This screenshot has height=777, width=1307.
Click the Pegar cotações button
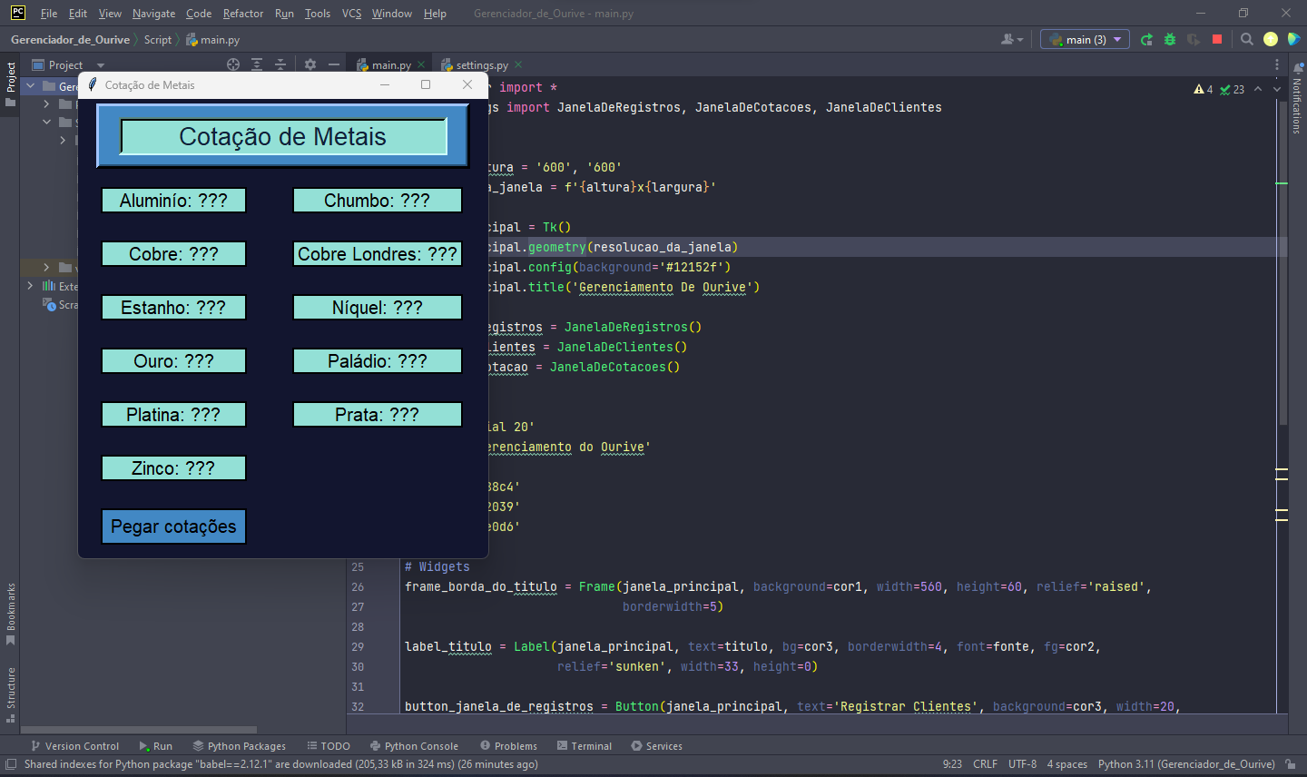click(173, 526)
